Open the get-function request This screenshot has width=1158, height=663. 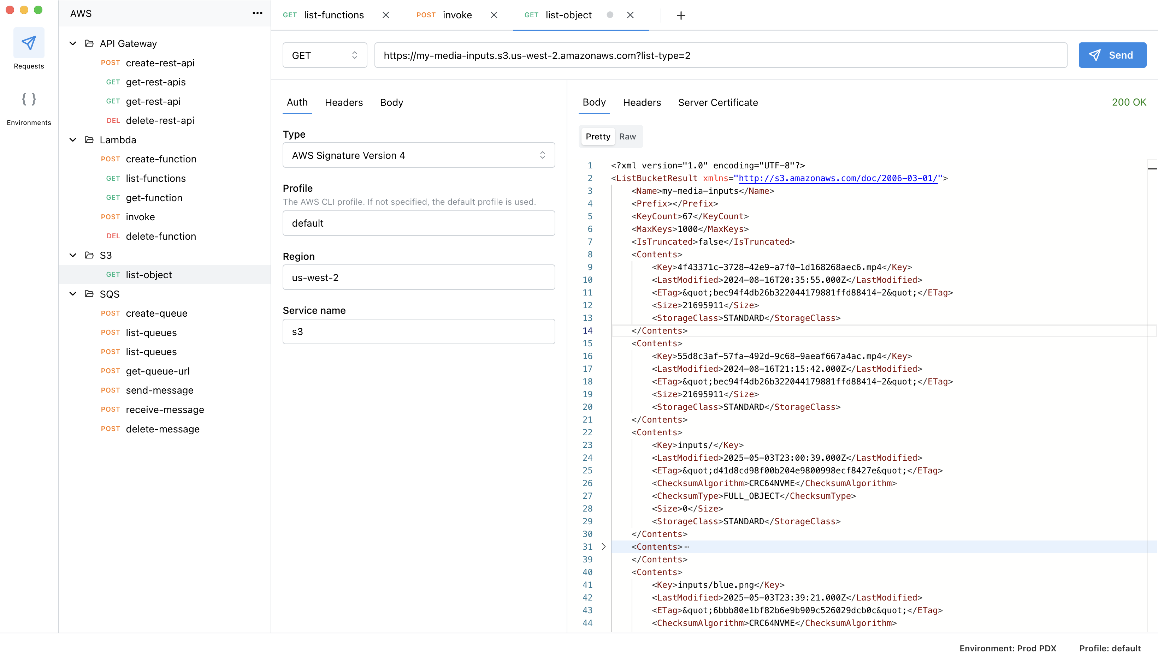click(165, 198)
